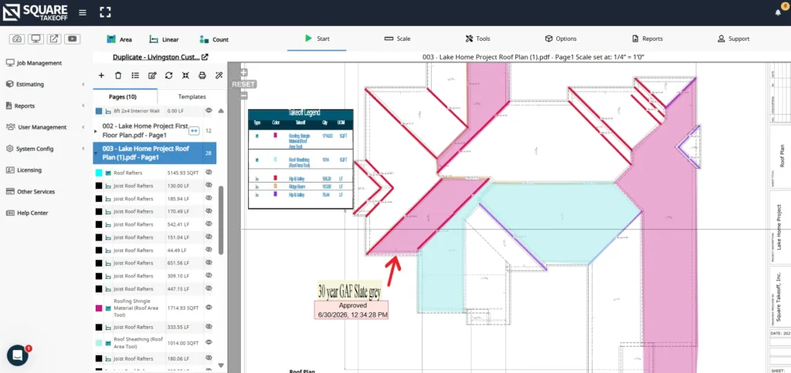
Task: Collapse the 003 Roof Plan page arrow
Action: (96, 153)
